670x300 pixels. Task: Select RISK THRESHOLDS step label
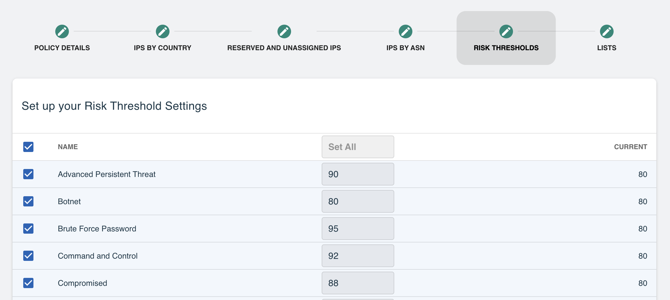506,48
